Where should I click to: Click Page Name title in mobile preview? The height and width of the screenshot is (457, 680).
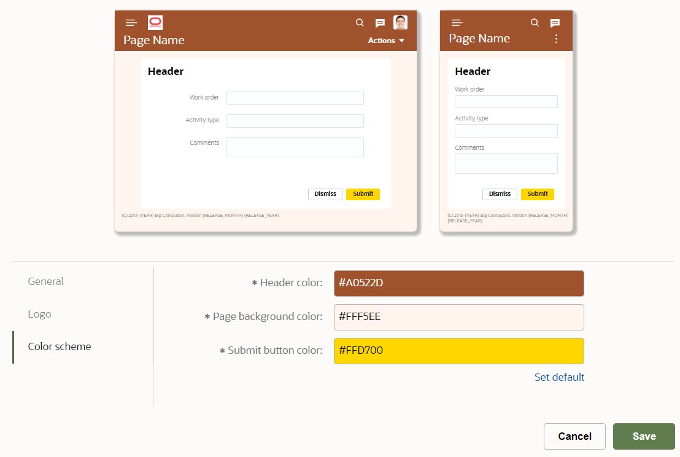479,39
